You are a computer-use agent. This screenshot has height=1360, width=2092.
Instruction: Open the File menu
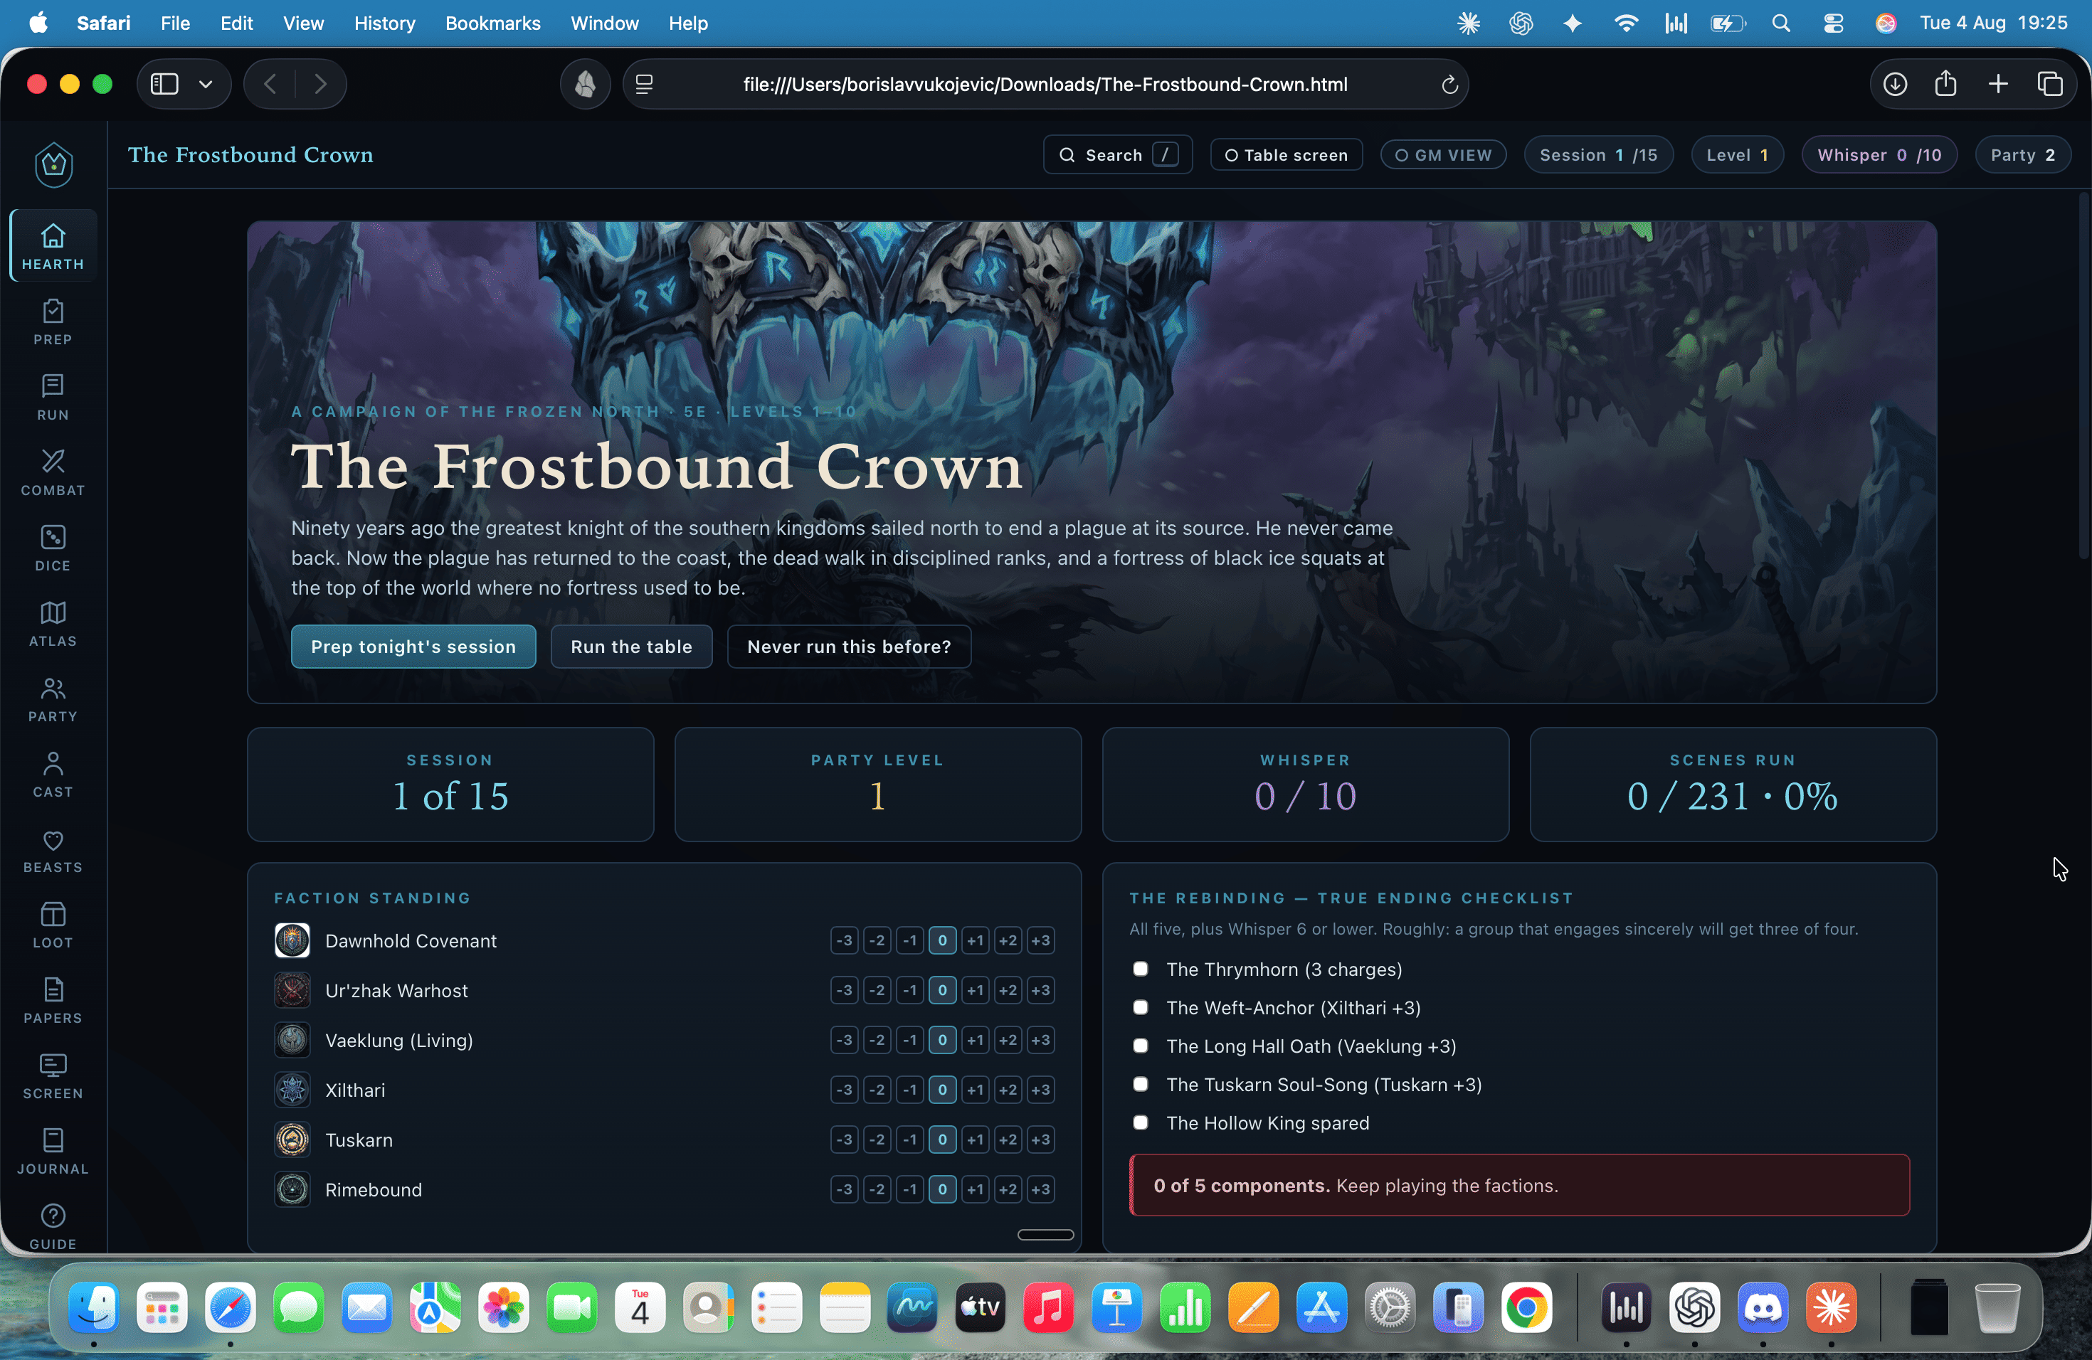coord(175,23)
